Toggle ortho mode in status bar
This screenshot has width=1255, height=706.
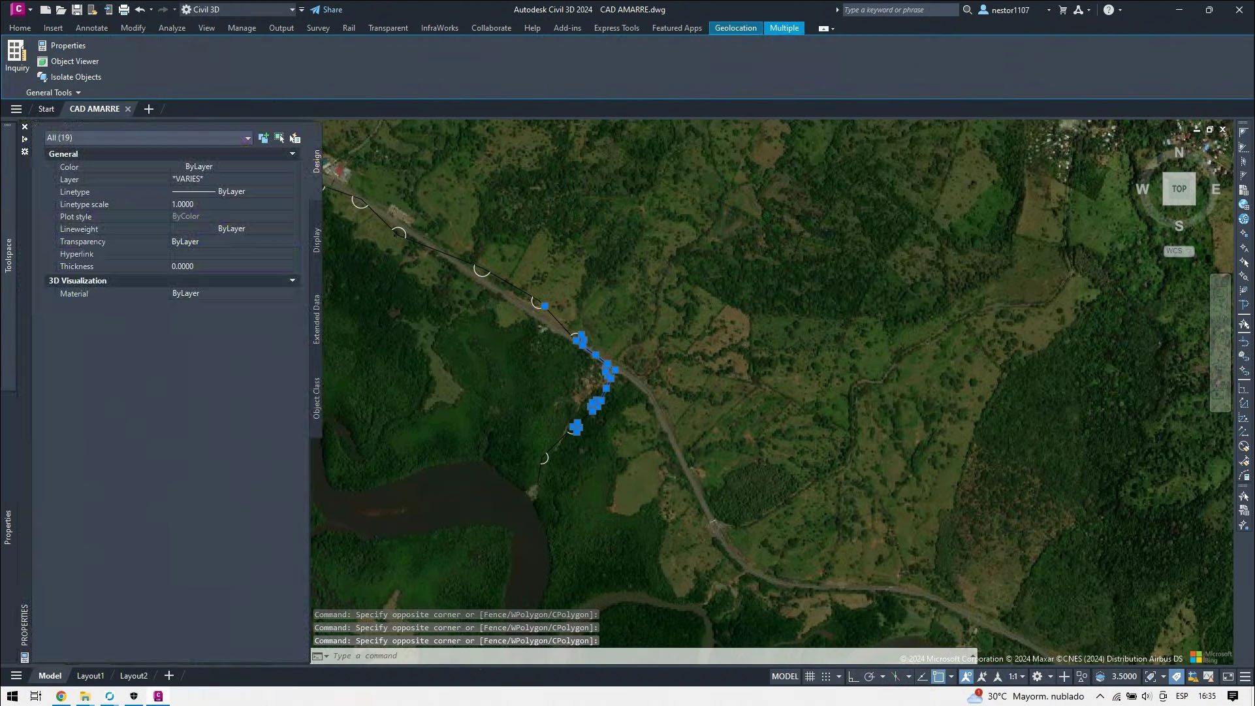pyautogui.click(x=853, y=677)
